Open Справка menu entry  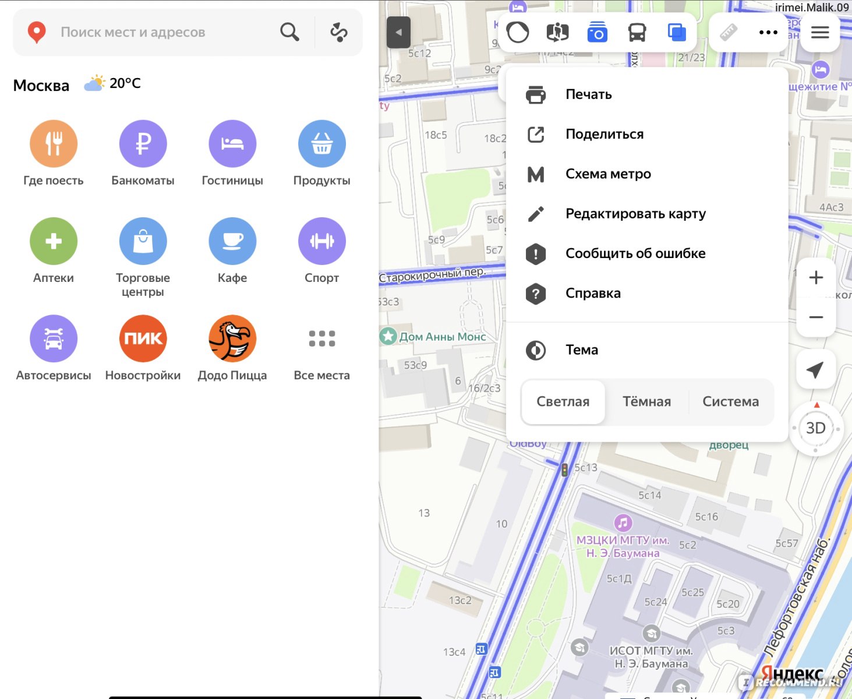(x=647, y=293)
